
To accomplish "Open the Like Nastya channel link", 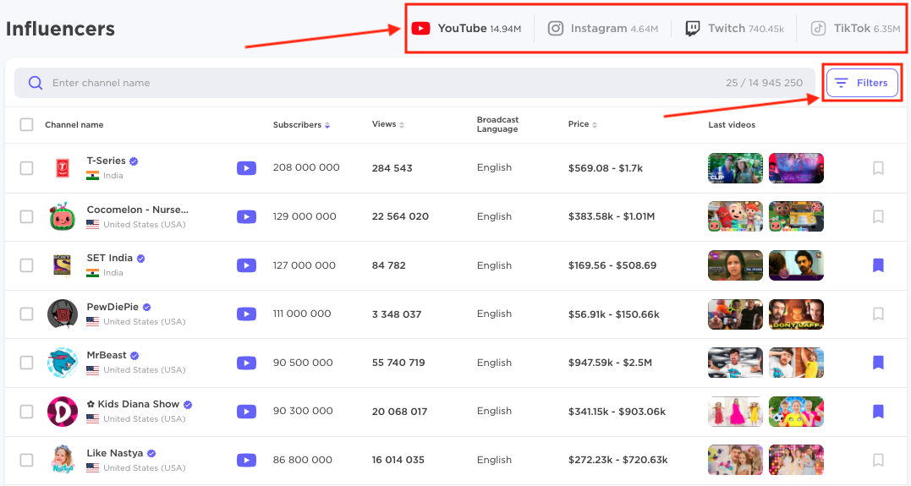I will pyautogui.click(x=115, y=453).
